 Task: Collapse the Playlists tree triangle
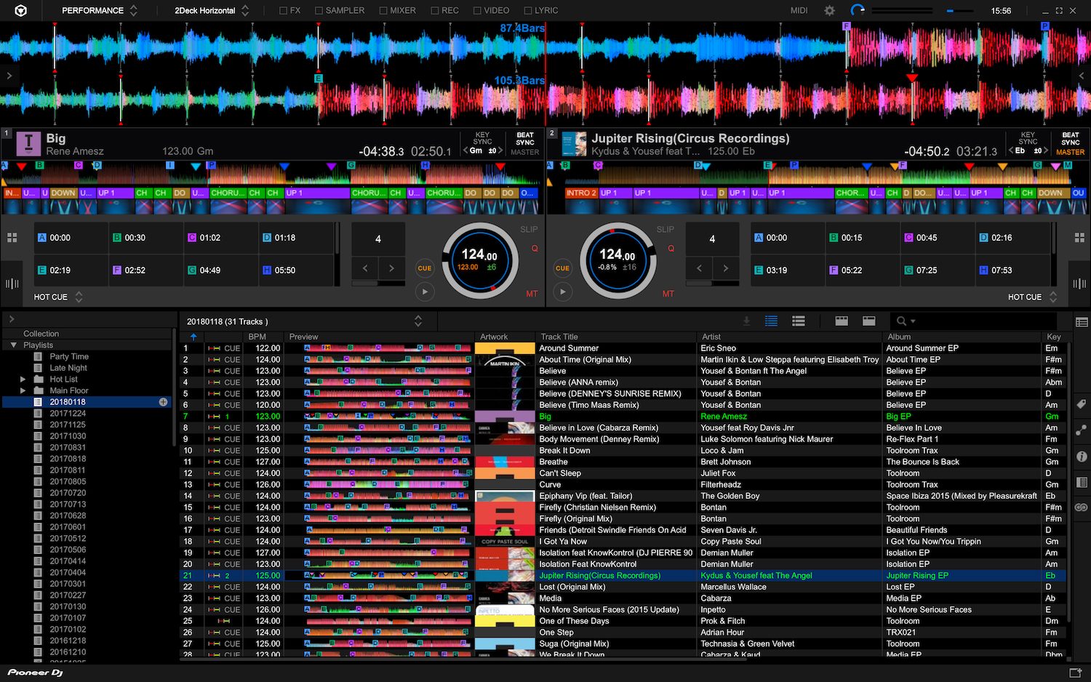(13, 345)
